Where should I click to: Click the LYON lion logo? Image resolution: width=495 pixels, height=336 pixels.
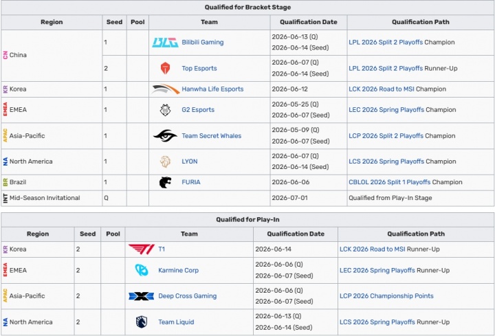[x=165, y=161]
